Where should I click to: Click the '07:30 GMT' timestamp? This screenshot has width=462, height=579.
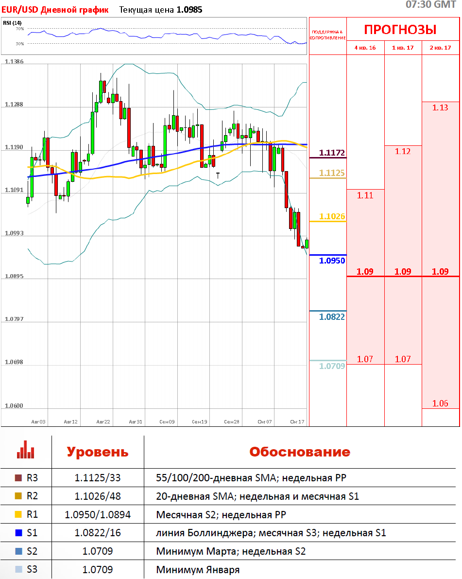430,4
